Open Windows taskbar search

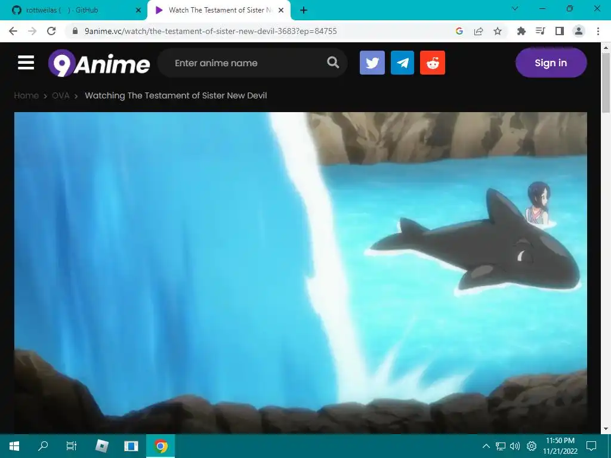43,446
